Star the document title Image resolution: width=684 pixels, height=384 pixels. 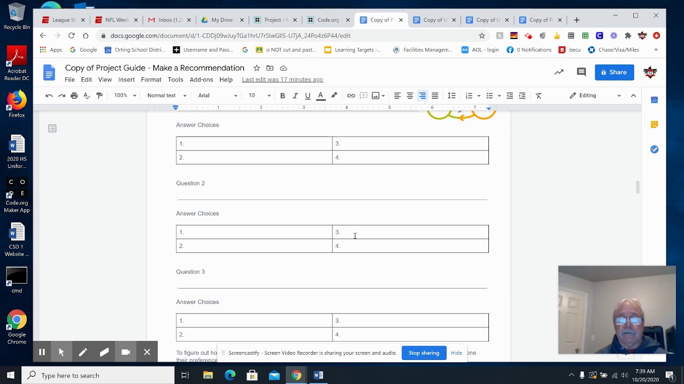(256, 68)
